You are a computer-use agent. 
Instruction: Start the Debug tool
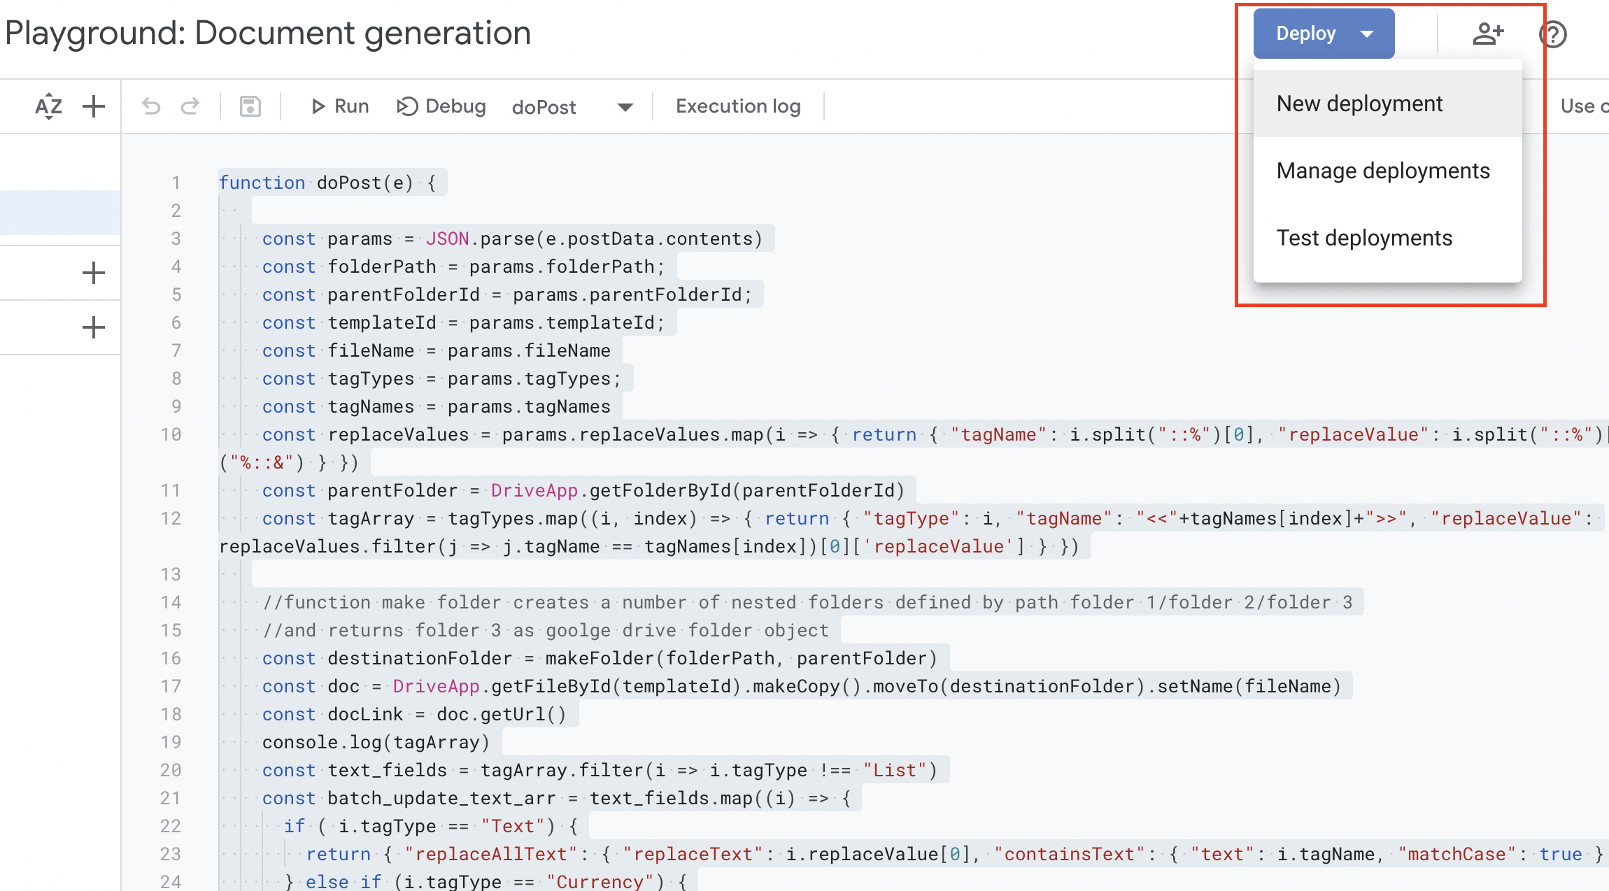click(x=441, y=106)
